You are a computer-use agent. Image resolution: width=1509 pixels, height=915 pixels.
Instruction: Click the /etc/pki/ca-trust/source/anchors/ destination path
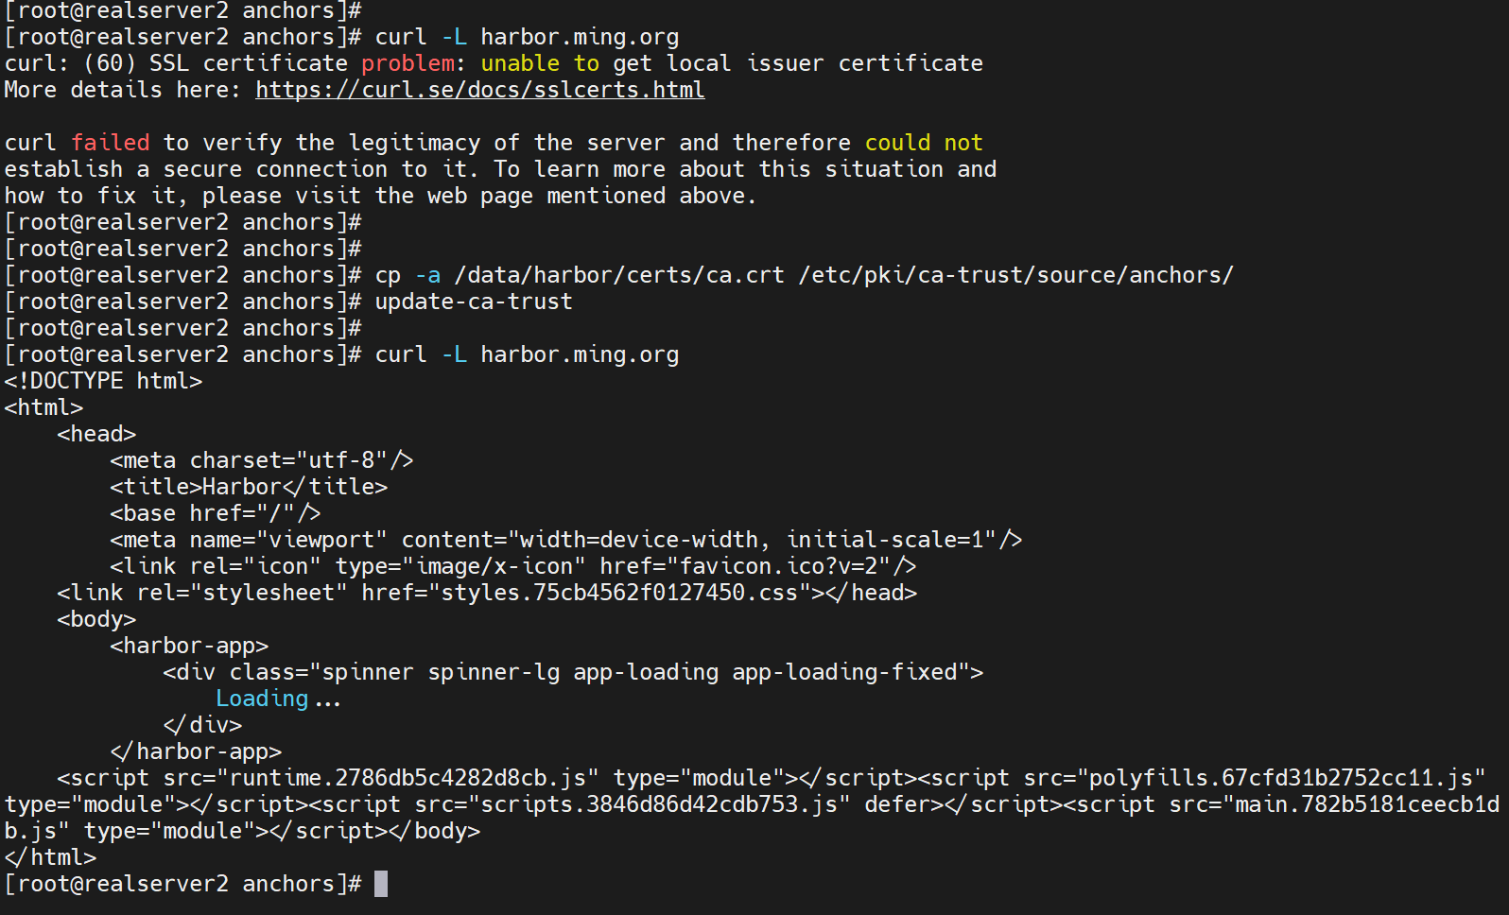coord(1015,275)
